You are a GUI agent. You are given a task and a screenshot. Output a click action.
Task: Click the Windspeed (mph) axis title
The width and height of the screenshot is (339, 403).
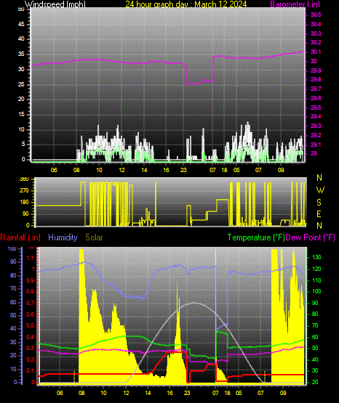point(55,4)
